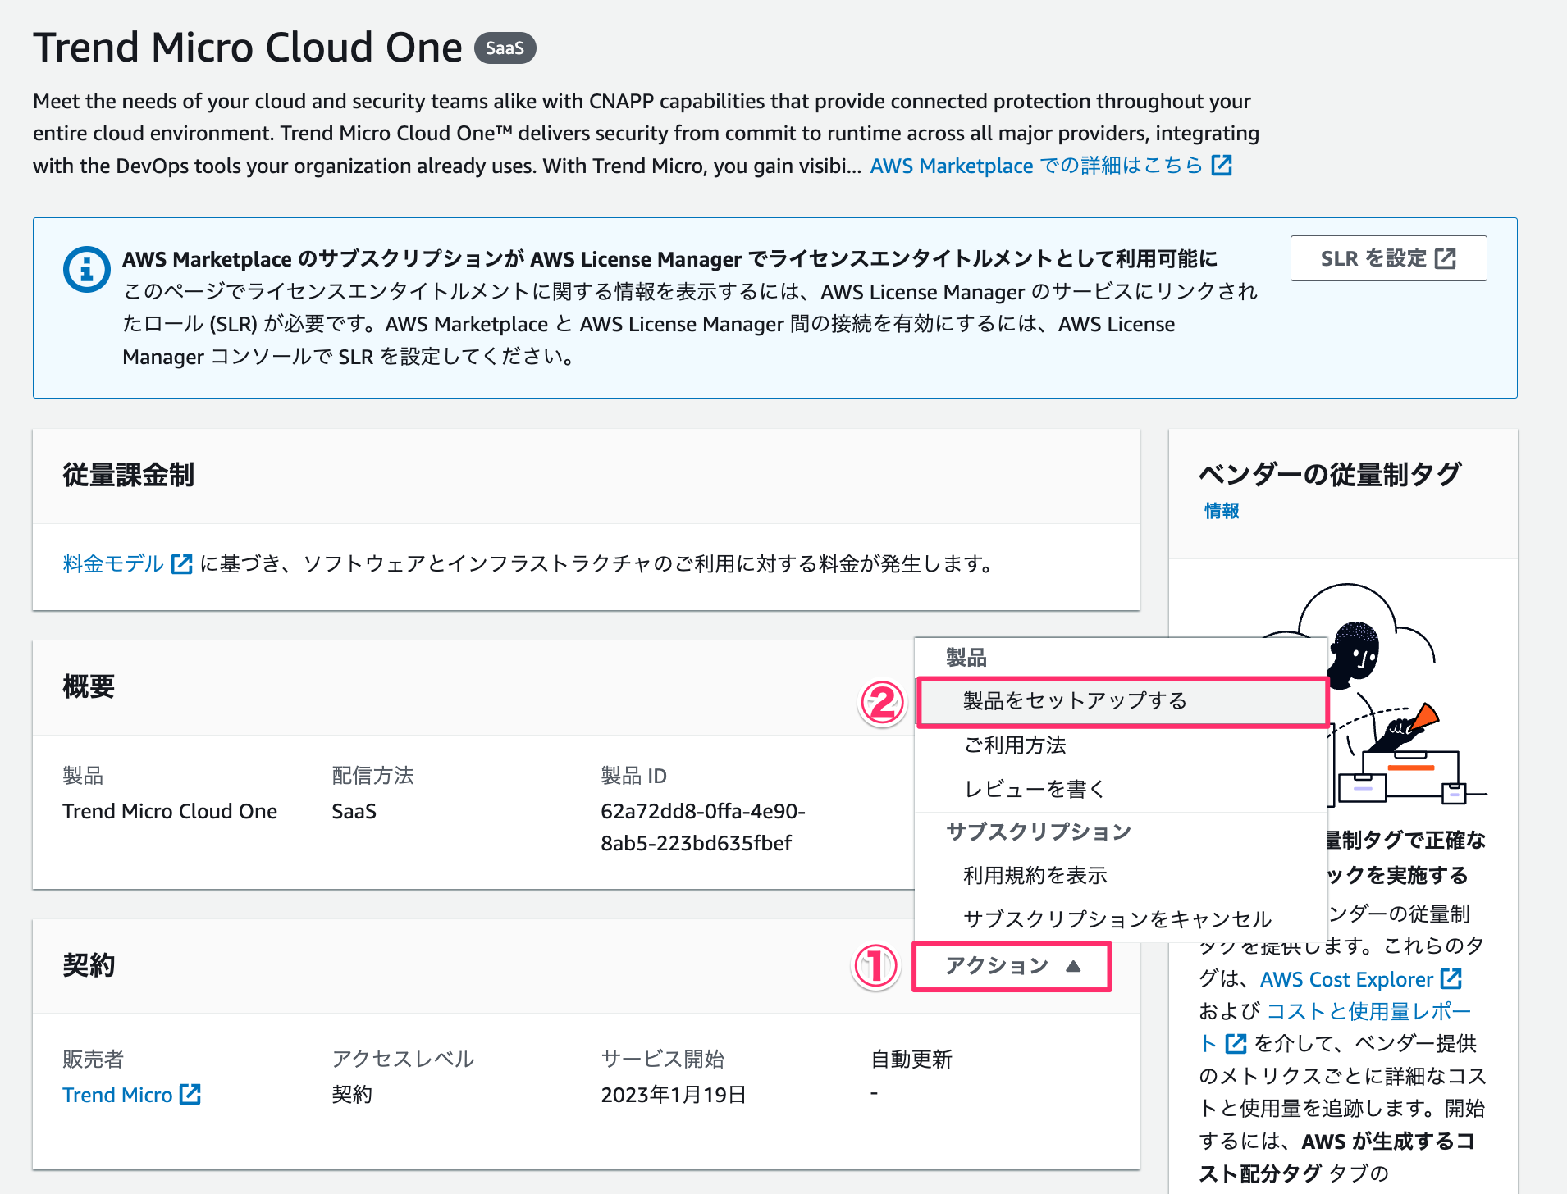Open the 料金モデル pricing link
This screenshot has height=1194, width=1567.
112,563
